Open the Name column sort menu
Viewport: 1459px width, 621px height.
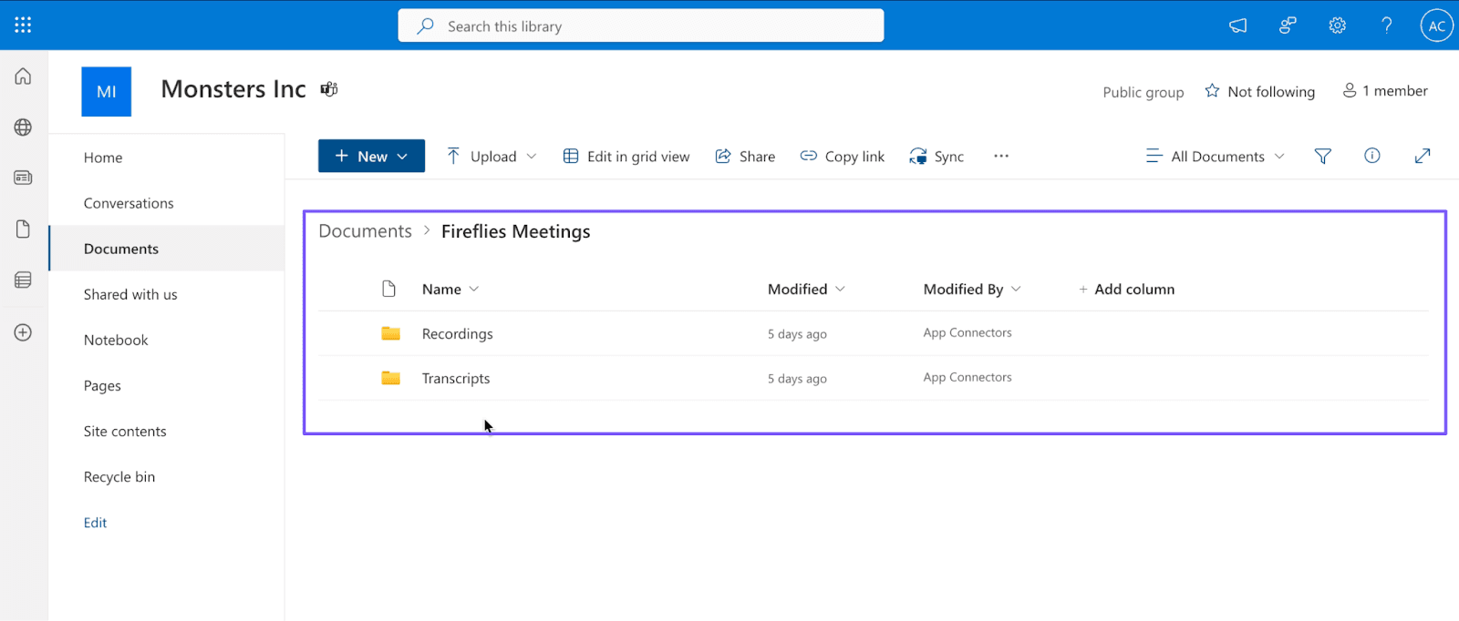450,289
